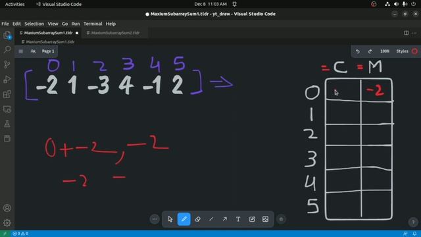Open the volume system indicator
This screenshot has height=237, width=421.
(396, 4)
